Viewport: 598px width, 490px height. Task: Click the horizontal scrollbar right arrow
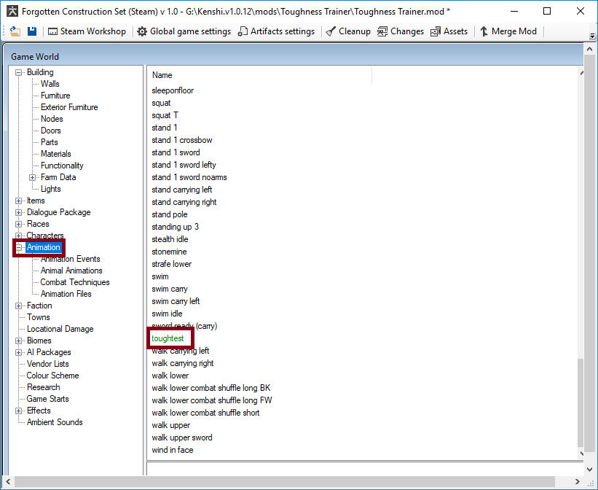click(x=578, y=481)
